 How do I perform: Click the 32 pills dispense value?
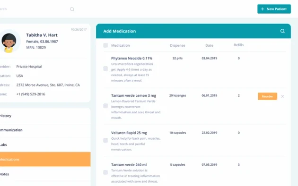(177, 58)
